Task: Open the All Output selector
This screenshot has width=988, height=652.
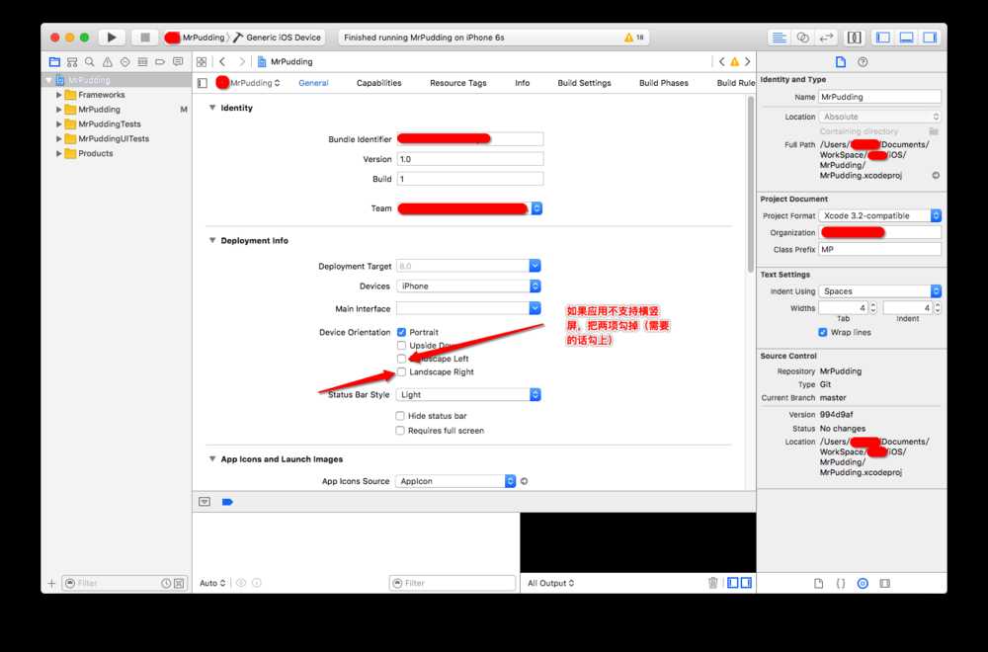Action: (550, 583)
